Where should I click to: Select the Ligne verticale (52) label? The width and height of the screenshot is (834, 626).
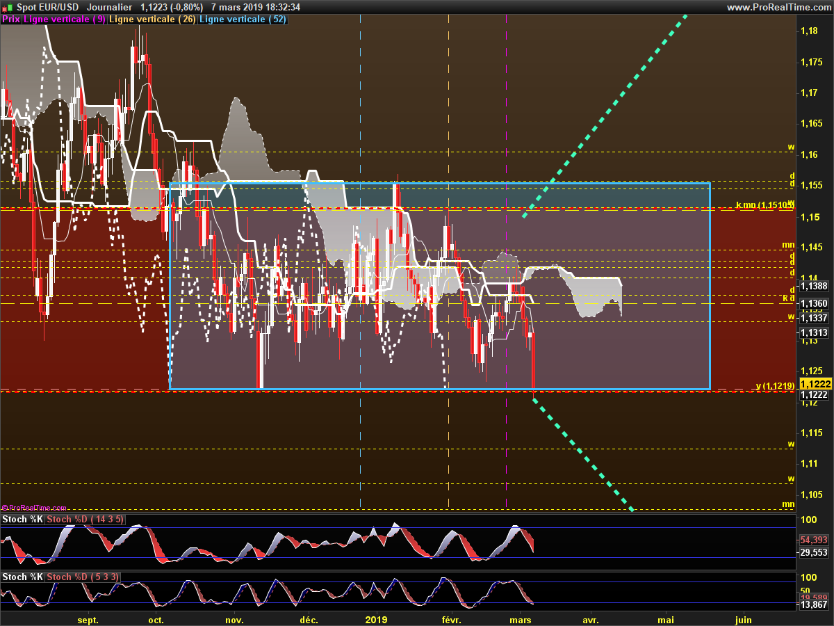243,19
